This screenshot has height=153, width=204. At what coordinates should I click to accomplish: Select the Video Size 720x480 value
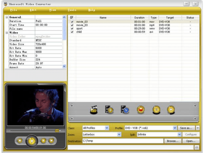click(49, 44)
